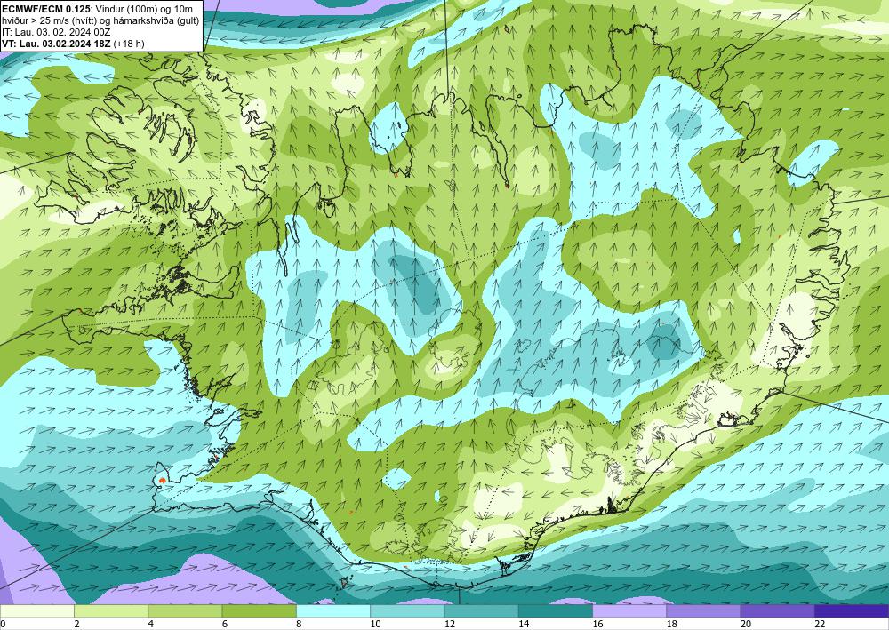Select the 4–6 m/s green legend swatch
This screenshot has width=889, height=630.
coord(185,611)
